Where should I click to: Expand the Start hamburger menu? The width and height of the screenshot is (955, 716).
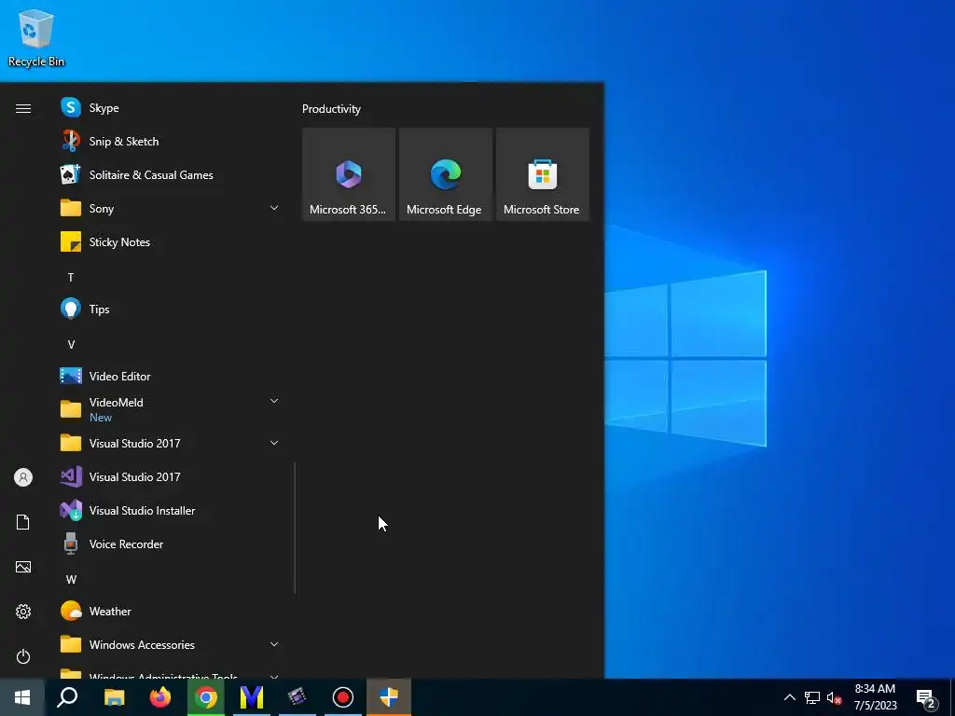23,108
